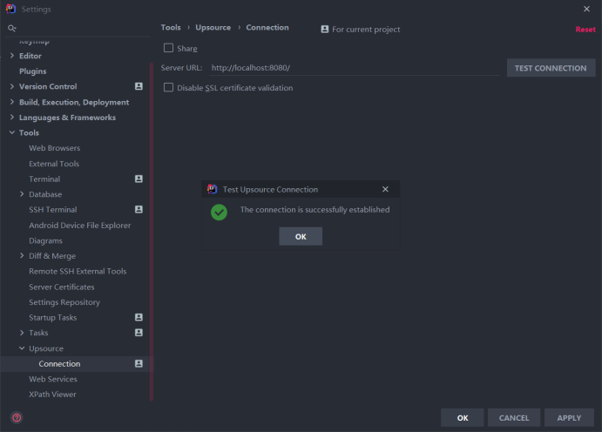Click the project icon beside SSH Terminal
The image size is (602, 432).
139,210
